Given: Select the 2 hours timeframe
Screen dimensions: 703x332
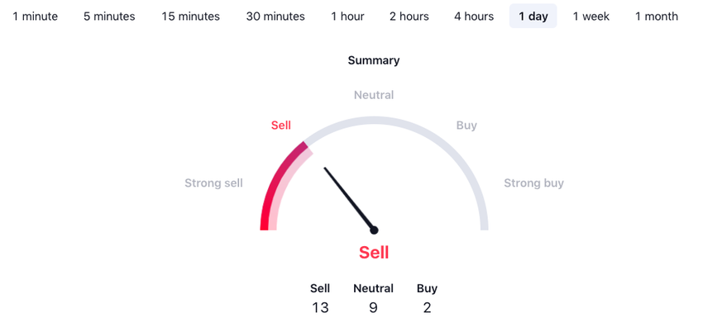Looking at the screenshot, I should (x=409, y=17).
